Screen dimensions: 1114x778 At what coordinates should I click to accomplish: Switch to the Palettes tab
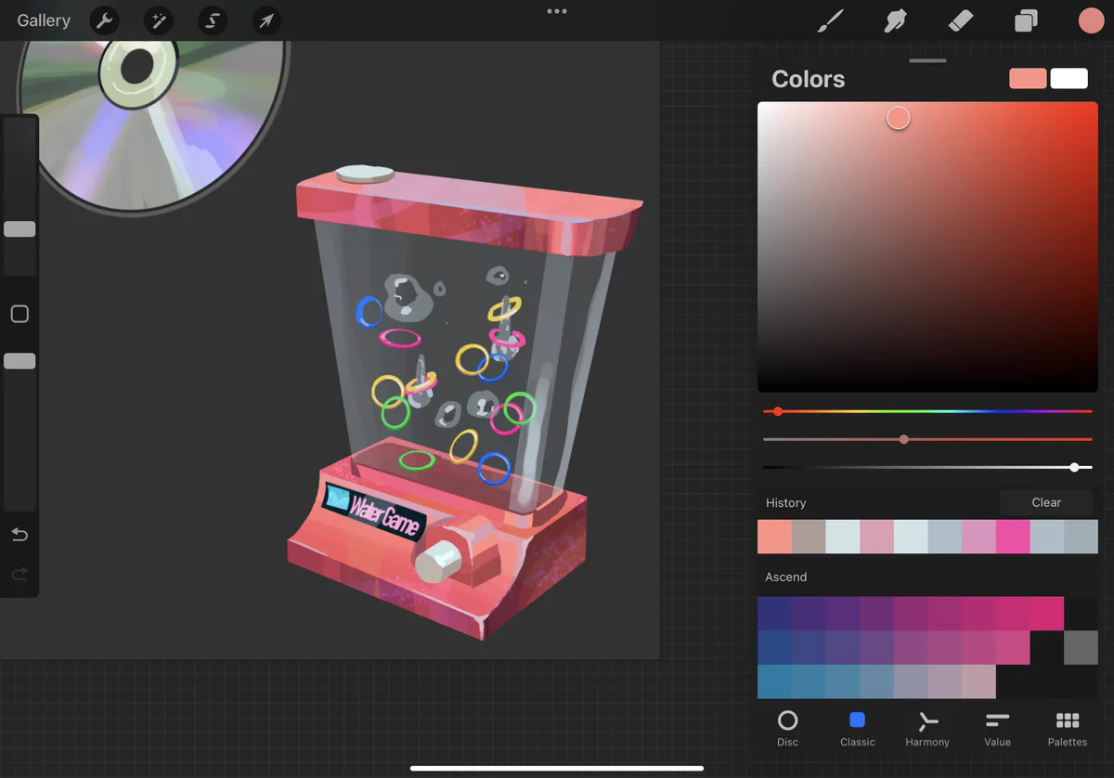click(1068, 729)
